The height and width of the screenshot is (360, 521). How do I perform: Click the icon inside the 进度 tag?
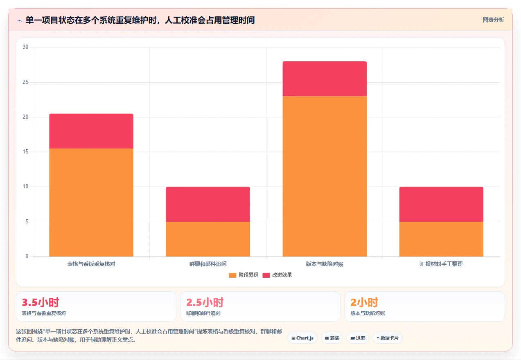(x=352, y=338)
